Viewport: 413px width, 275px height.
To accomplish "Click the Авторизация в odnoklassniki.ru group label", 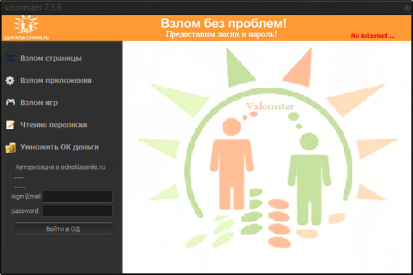I will [61, 167].
